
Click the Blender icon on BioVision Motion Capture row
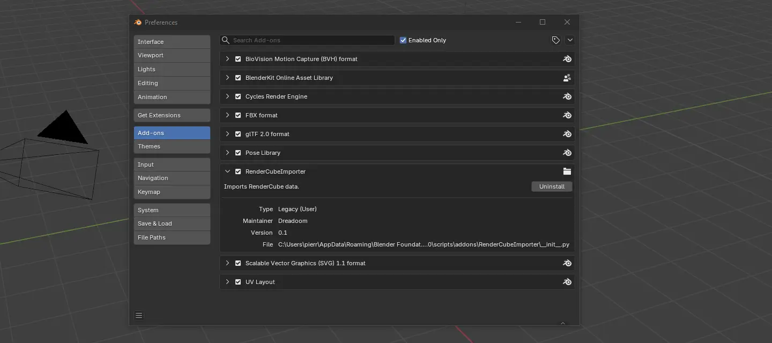pyautogui.click(x=567, y=59)
